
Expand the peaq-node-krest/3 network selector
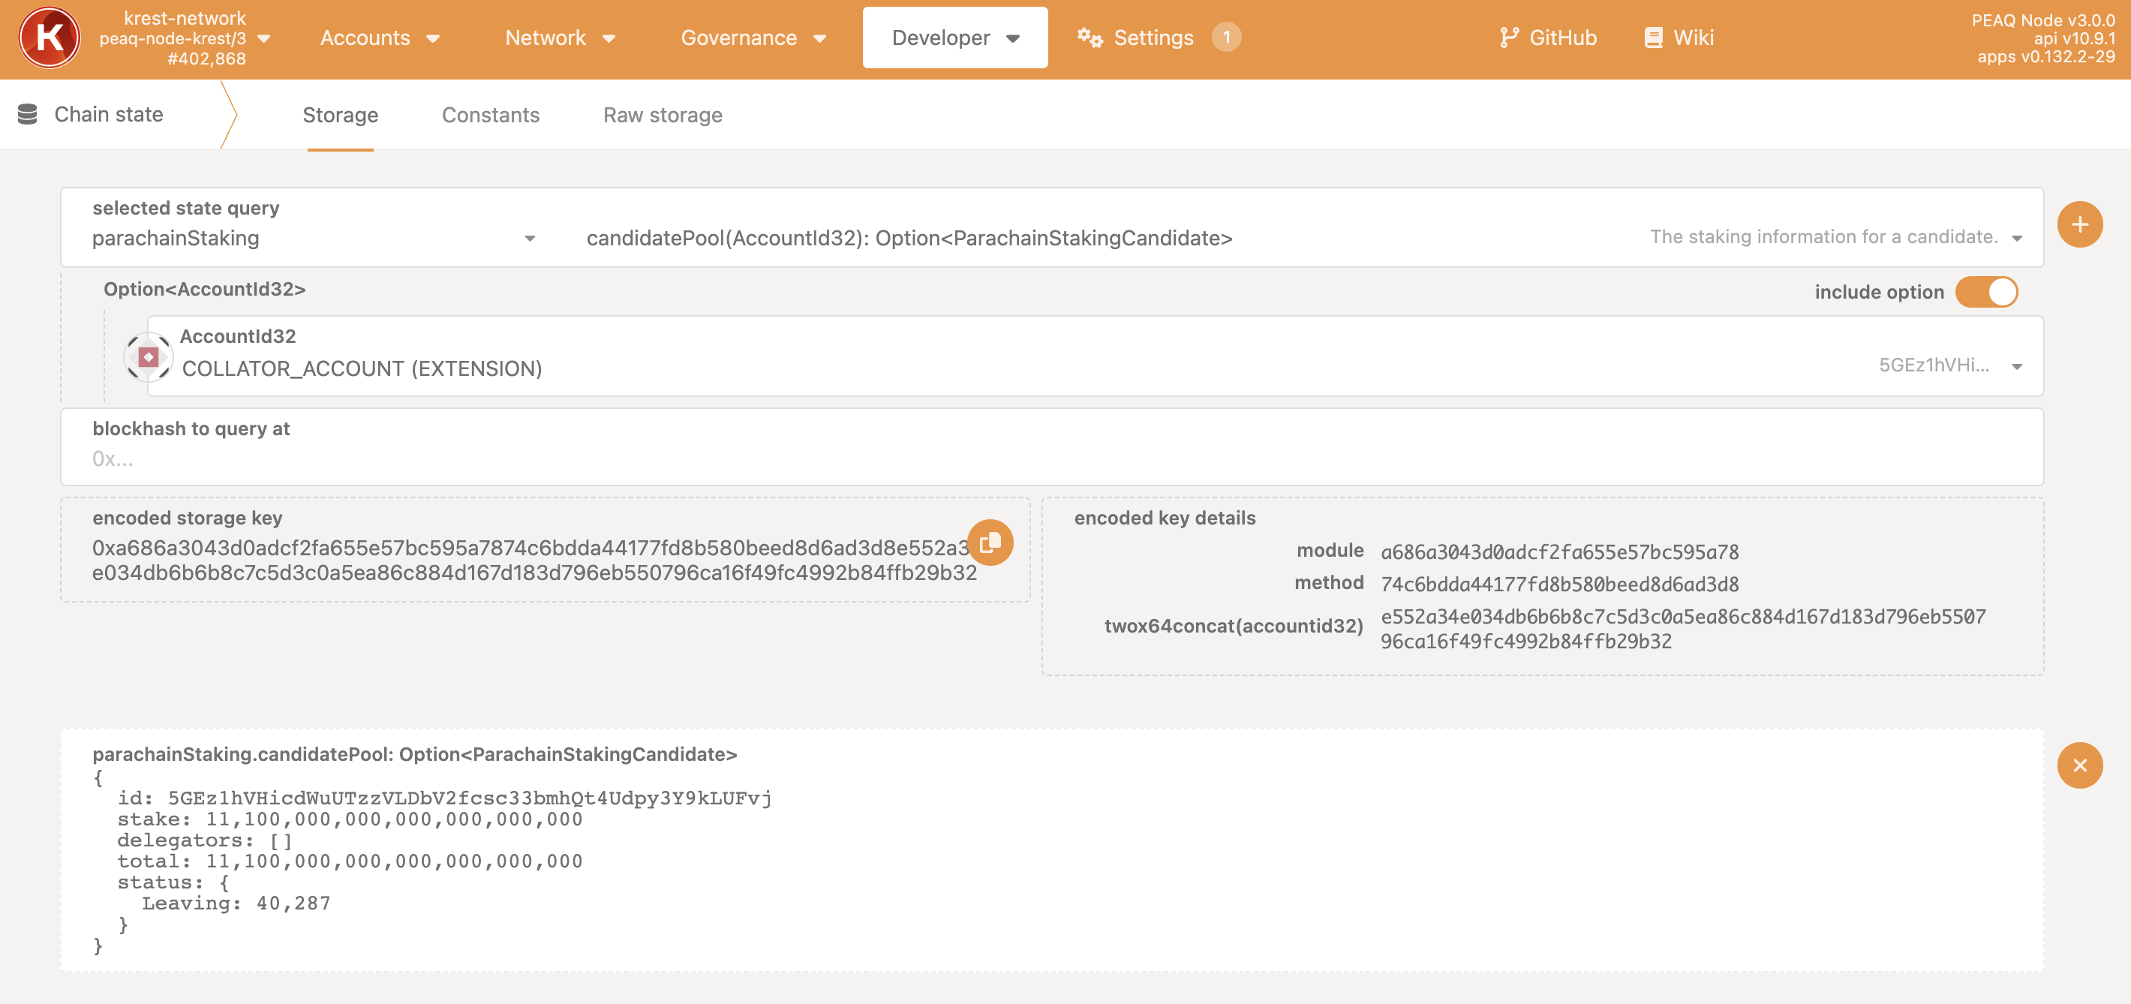coord(265,38)
